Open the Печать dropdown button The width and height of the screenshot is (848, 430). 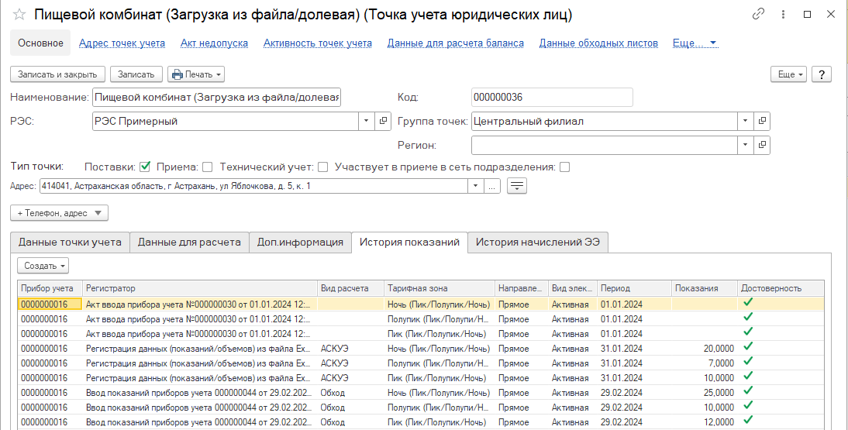point(196,74)
